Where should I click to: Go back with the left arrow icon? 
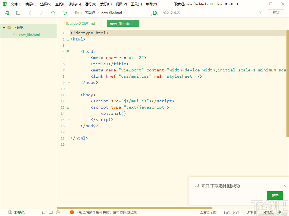click(x=30, y=13)
